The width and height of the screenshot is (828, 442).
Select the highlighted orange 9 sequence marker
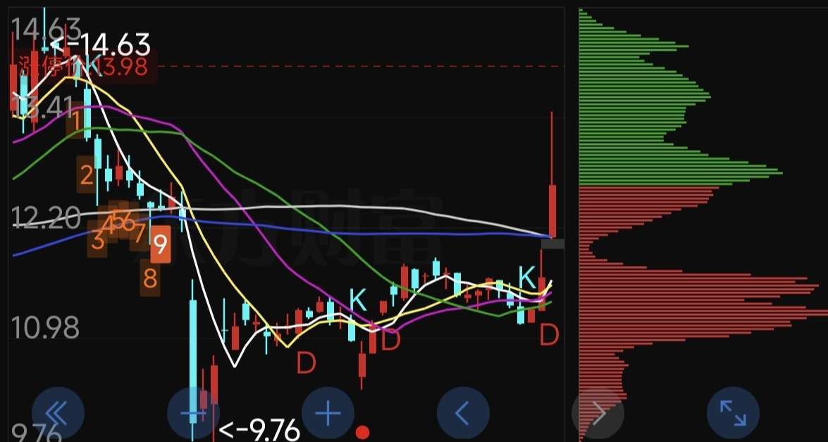[x=161, y=244]
